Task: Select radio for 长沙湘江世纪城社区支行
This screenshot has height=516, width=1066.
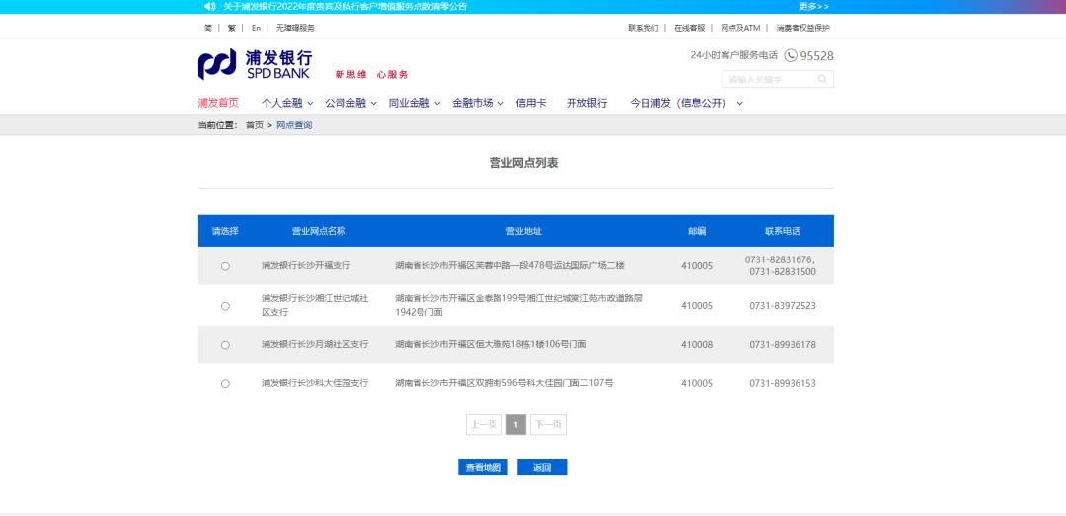Action: coord(225,306)
